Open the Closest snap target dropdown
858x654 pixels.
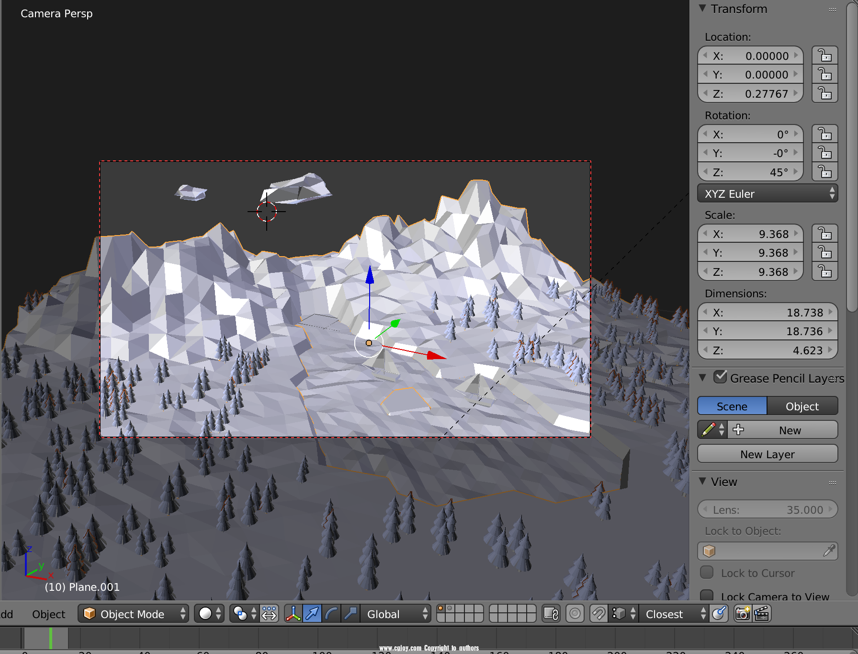pos(674,614)
